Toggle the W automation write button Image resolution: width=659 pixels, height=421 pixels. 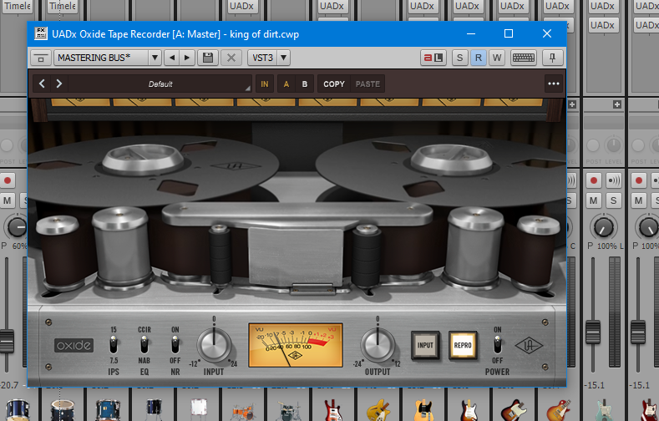pos(497,58)
